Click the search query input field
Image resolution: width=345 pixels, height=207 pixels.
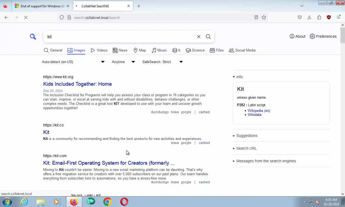click(x=120, y=37)
